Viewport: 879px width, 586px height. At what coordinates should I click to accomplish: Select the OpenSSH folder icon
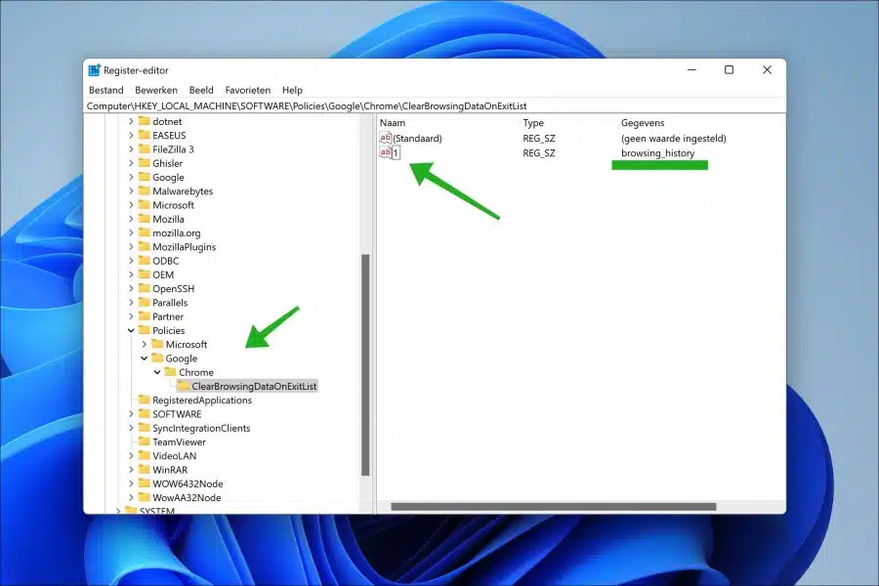(145, 288)
